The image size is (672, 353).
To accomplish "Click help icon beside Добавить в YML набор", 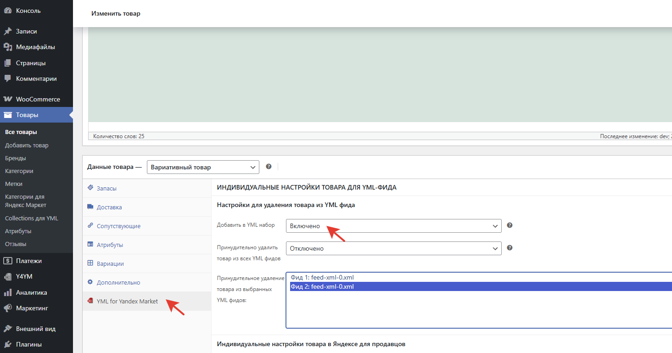I will [510, 225].
